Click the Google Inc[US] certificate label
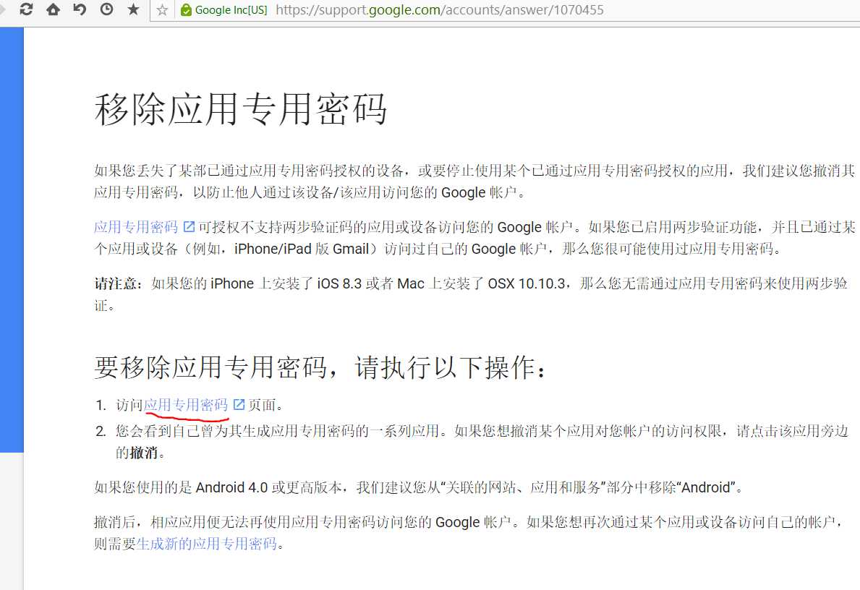The height and width of the screenshot is (590, 860). pyautogui.click(x=231, y=10)
